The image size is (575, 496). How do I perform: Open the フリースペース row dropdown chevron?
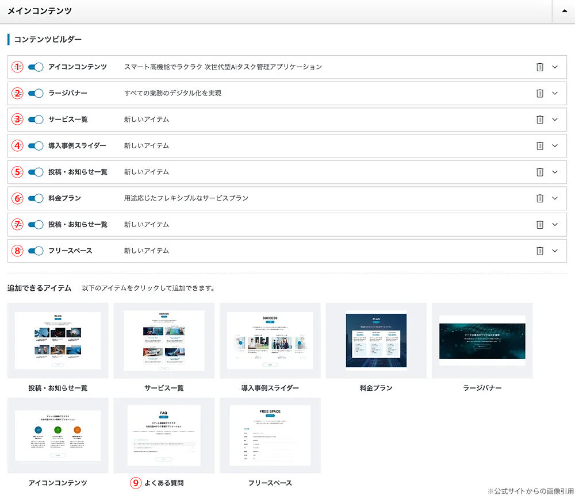click(x=555, y=251)
